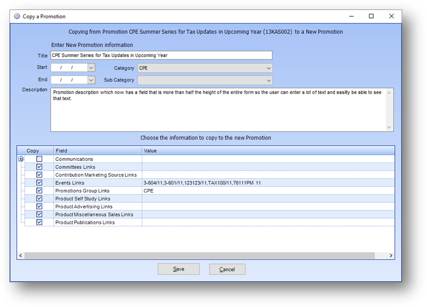
Task: Close the Copy a Promotion window
Action: [x=391, y=16]
